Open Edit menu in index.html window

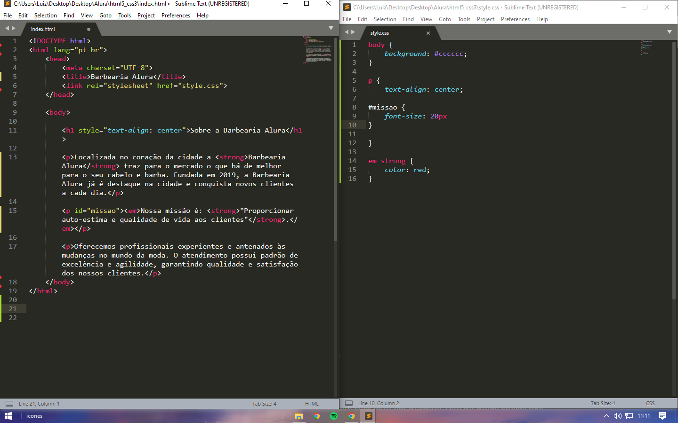(23, 16)
